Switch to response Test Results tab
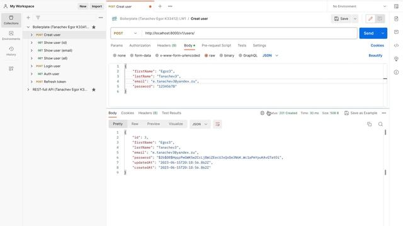Viewport: 403px width, 226px height. 171,113
